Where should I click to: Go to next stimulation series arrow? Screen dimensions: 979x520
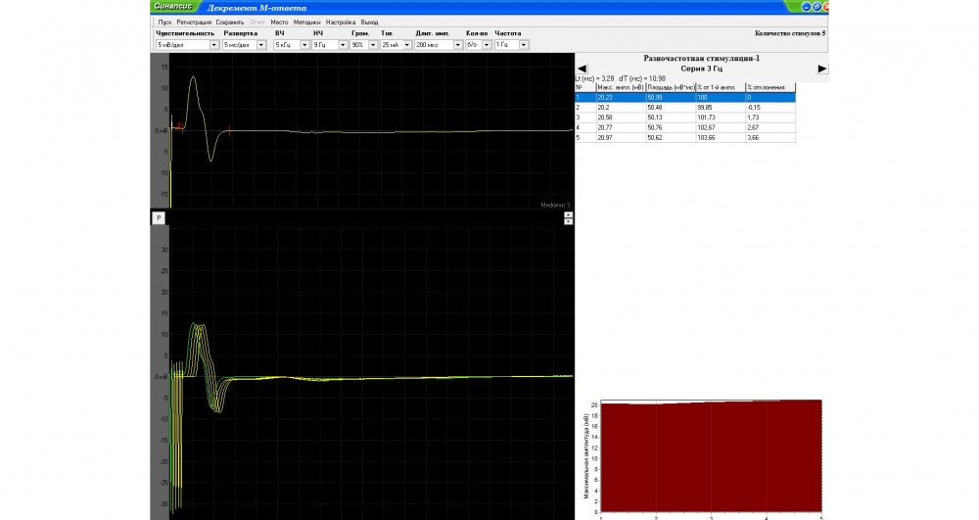coord(822,69)
